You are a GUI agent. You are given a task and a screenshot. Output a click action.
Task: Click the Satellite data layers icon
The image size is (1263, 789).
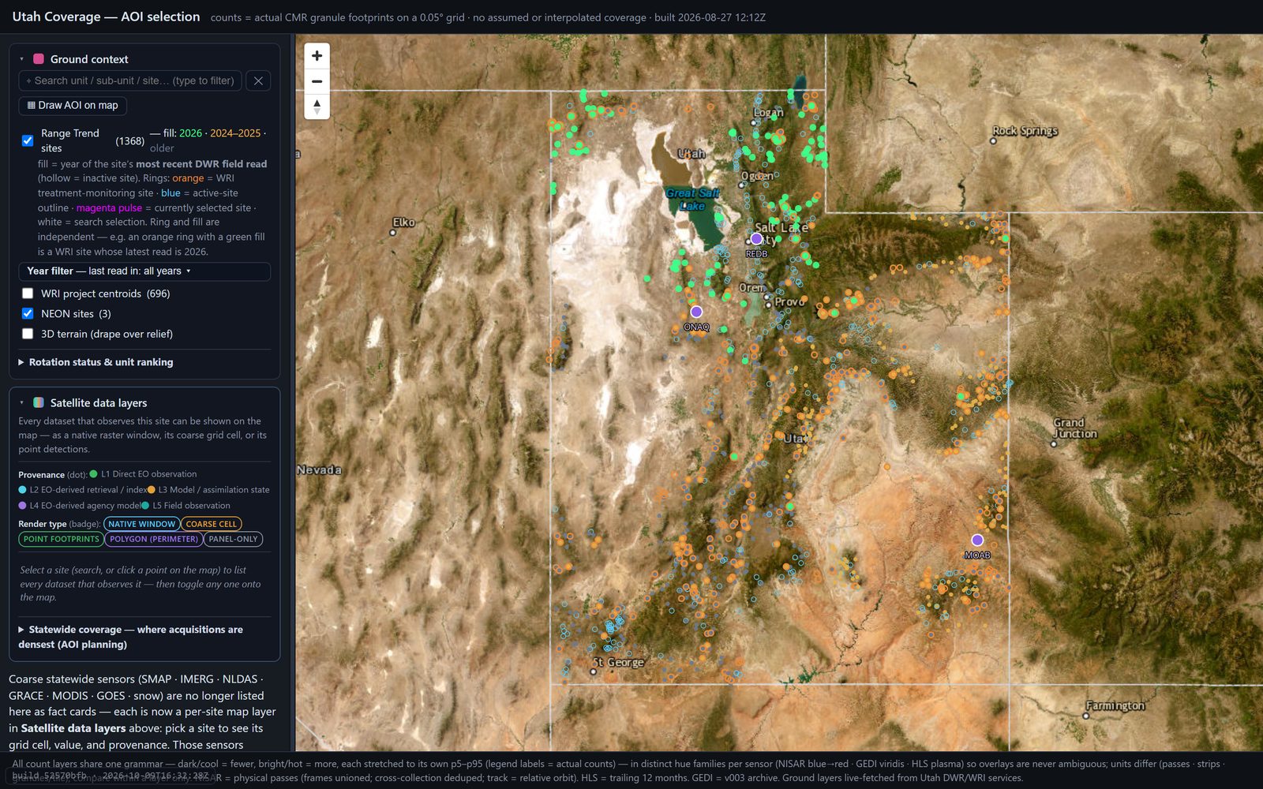click(x=38, y=402)
